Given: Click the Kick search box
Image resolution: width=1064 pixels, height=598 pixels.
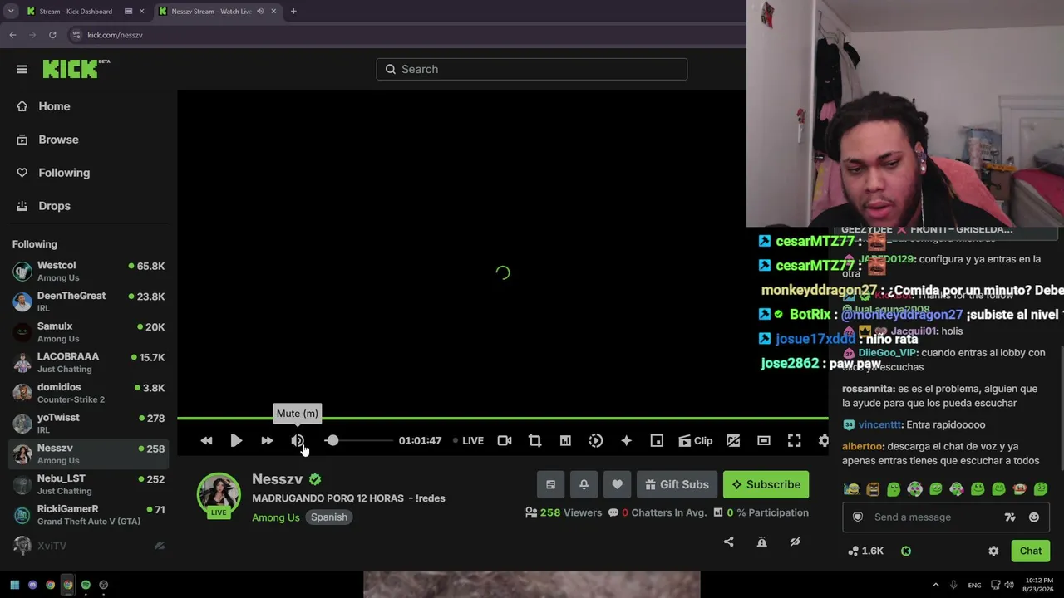Looking at the screenshot, I should coord(532,69).
